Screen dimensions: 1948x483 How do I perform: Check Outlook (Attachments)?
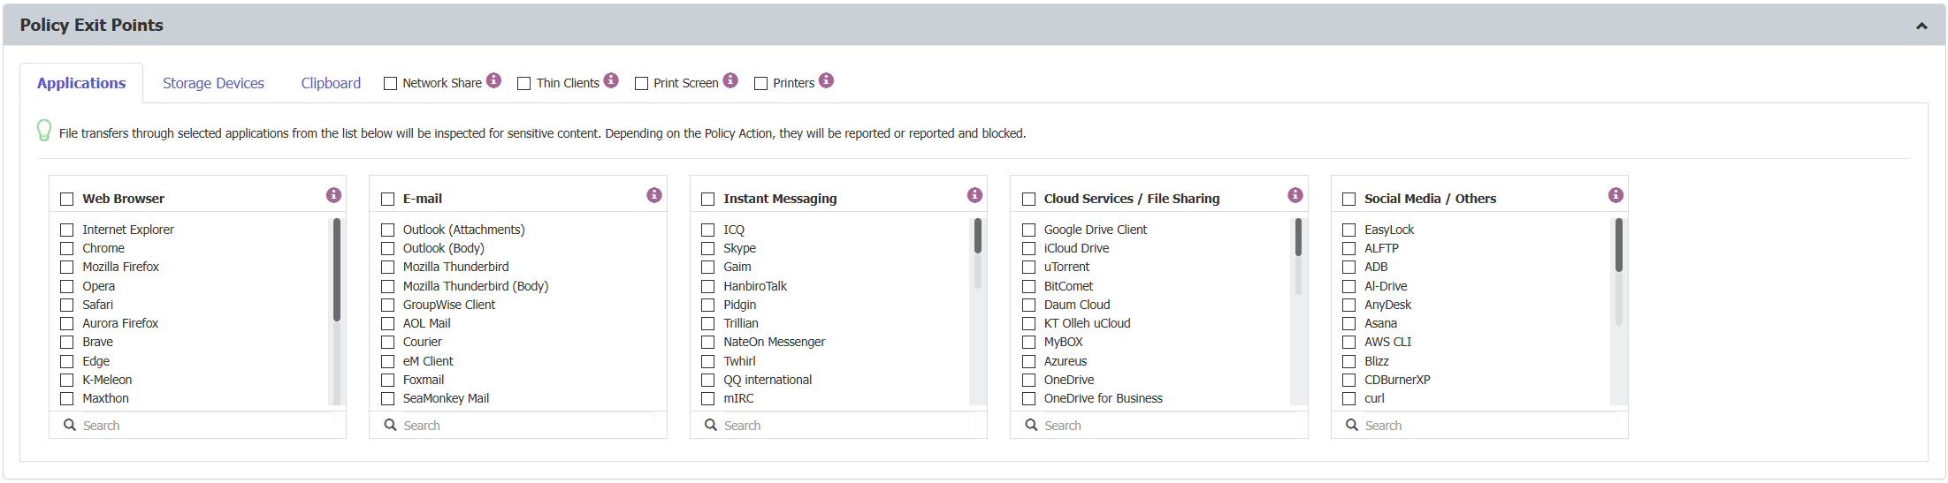(x=387, y=230)
